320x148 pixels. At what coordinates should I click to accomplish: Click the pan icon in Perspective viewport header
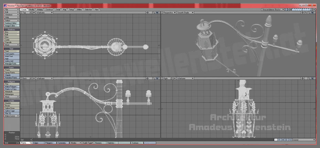pyautogui.click(x=303, y=13)
